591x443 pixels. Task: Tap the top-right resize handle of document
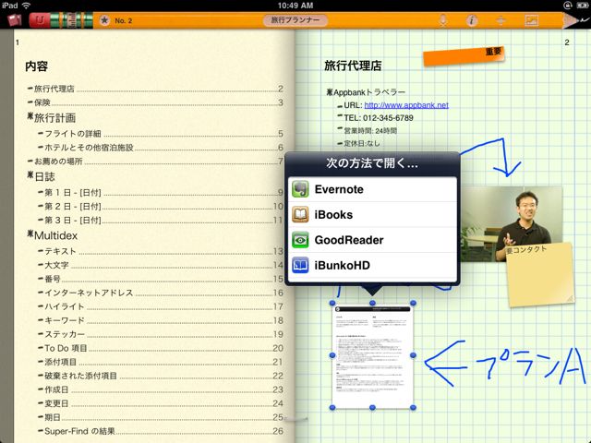tap(413, 304)
